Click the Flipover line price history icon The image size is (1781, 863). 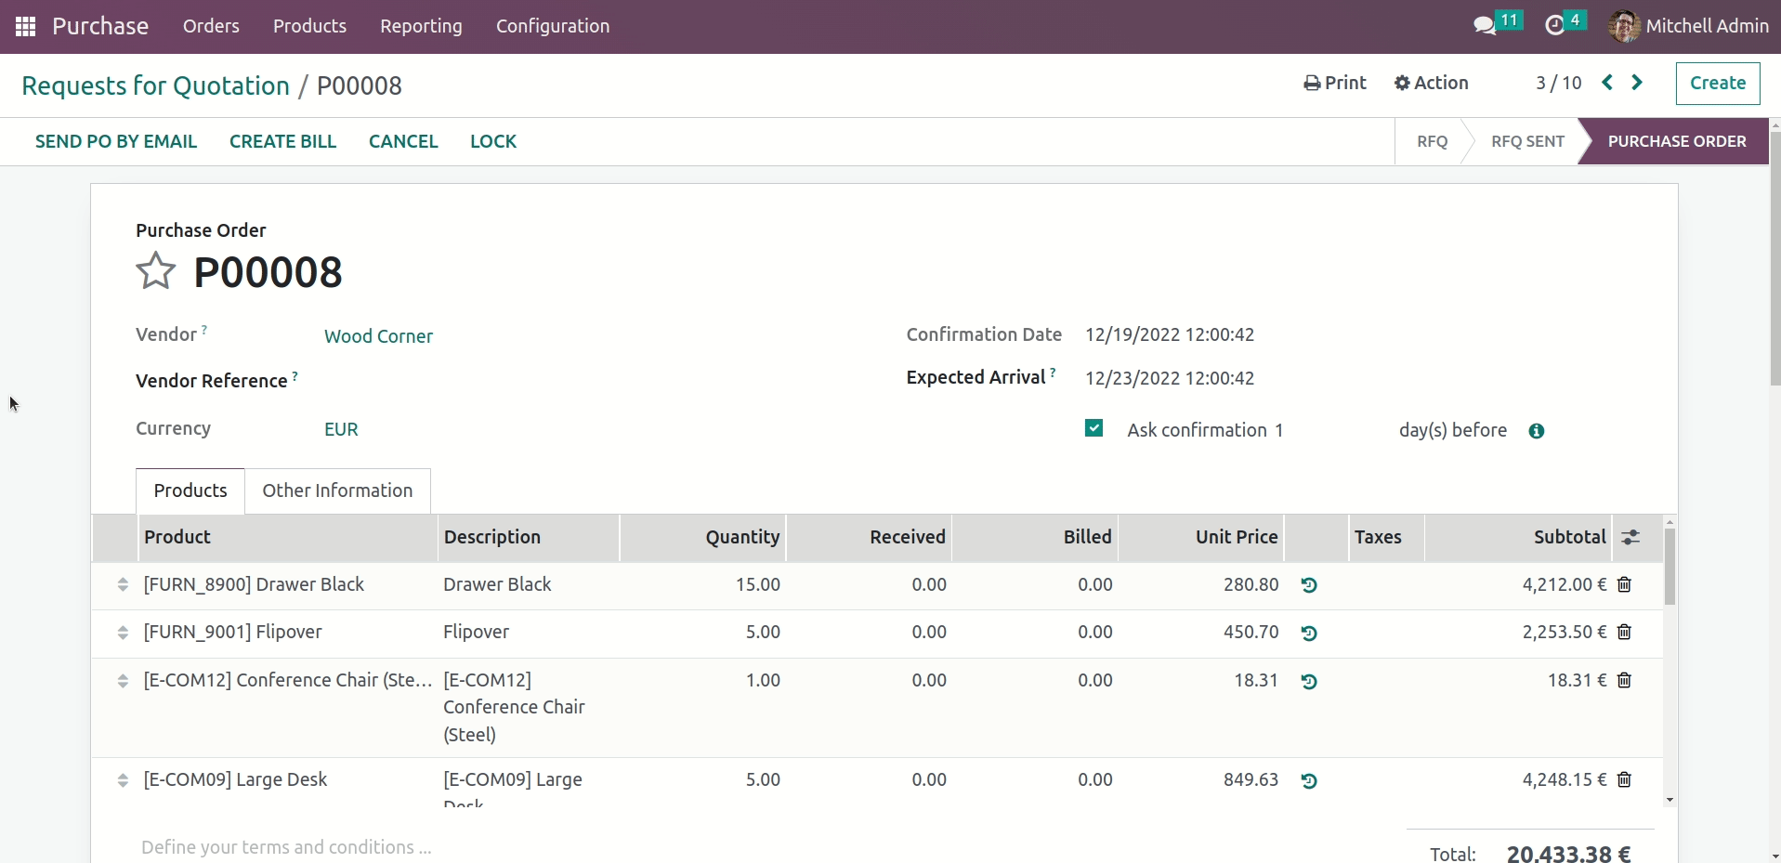tap(1309, 633)
